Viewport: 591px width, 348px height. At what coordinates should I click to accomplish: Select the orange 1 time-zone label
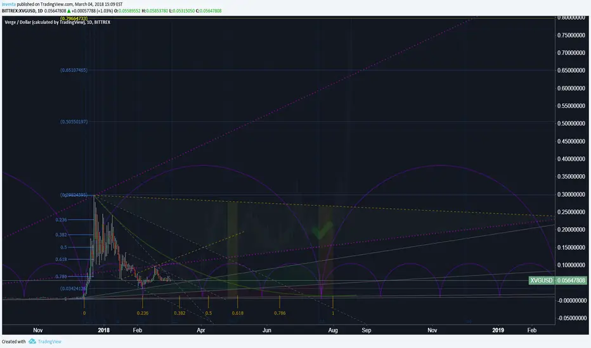[x=333, y=313]
